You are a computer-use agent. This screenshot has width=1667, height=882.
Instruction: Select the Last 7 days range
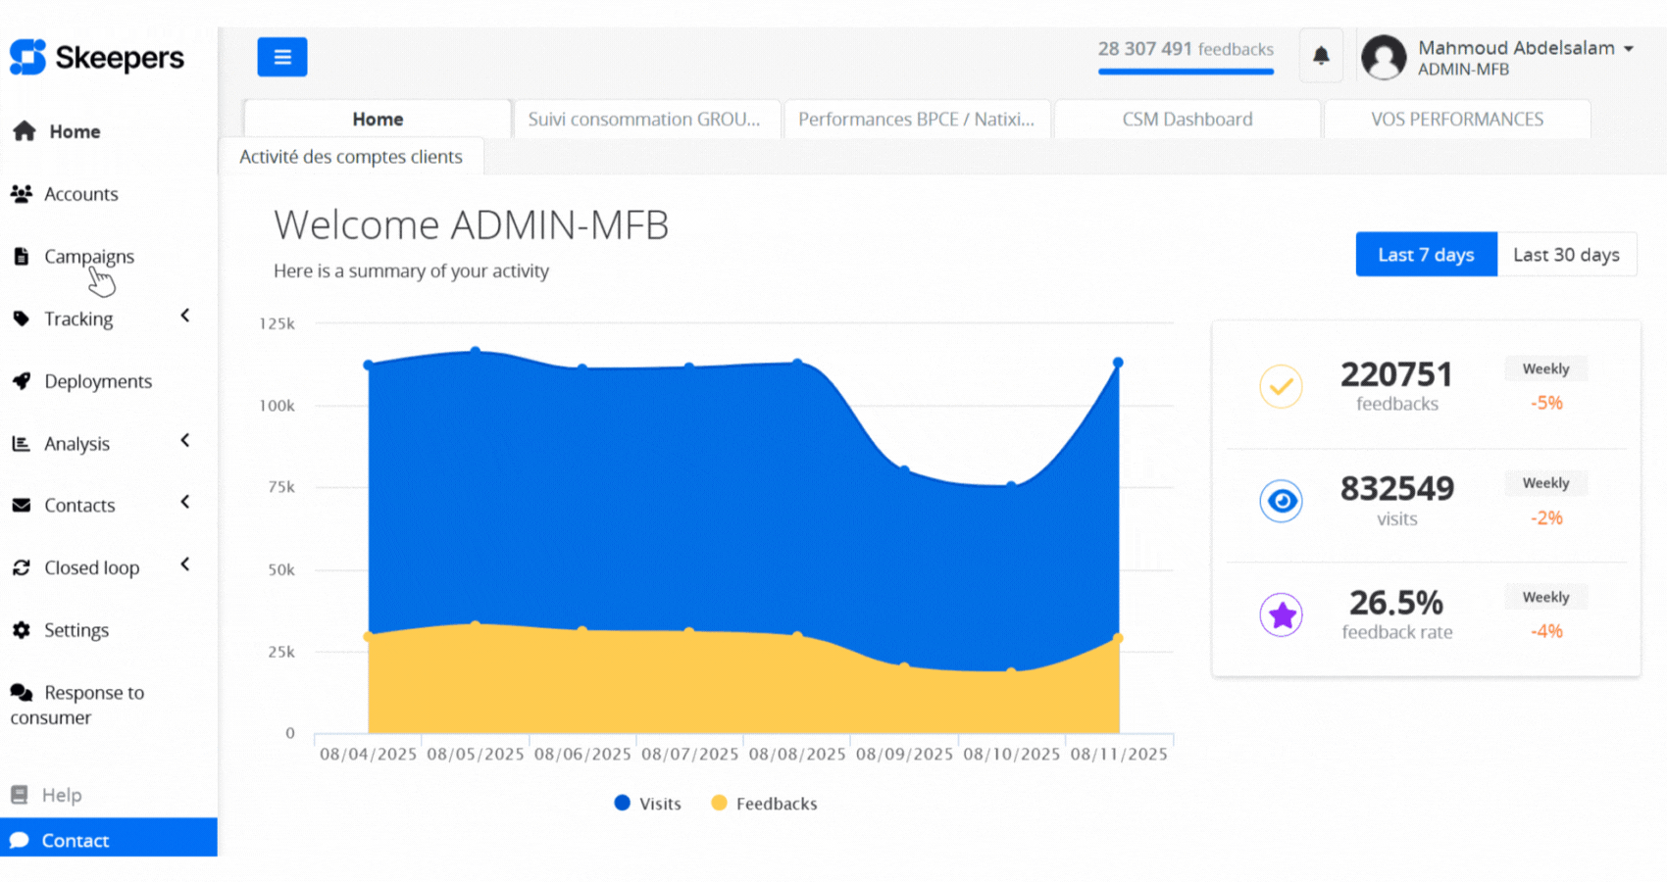click(1426, 255)
